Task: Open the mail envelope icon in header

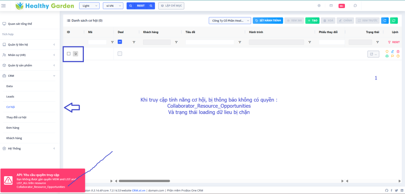Action: (331, 6)
